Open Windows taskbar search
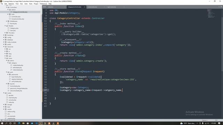Viewport: 223px width, 125px height. (x=6, y=123)
